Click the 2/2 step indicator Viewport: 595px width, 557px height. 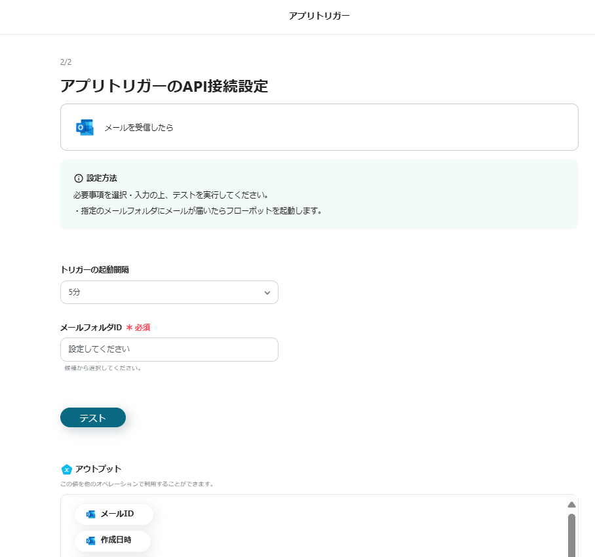click(x=66, y=62)
